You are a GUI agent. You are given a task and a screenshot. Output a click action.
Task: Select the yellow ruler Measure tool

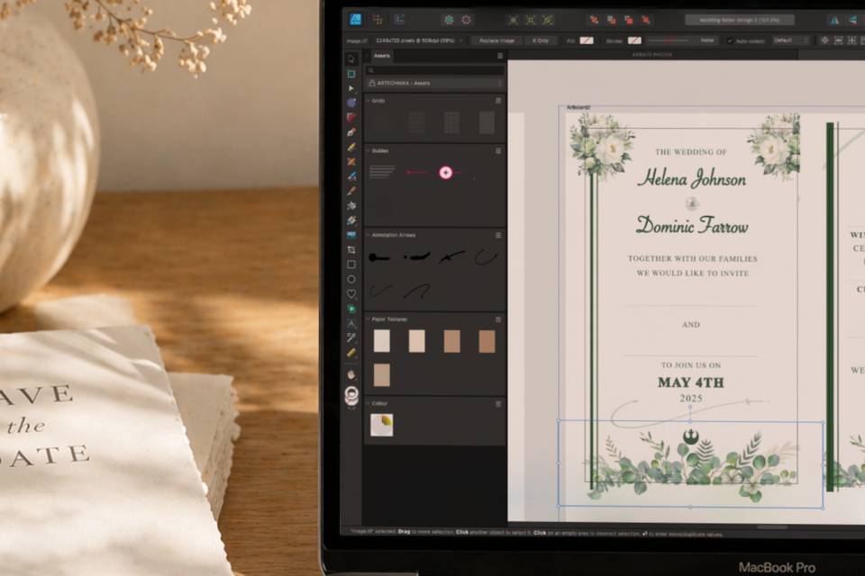(x=351, y=352)
